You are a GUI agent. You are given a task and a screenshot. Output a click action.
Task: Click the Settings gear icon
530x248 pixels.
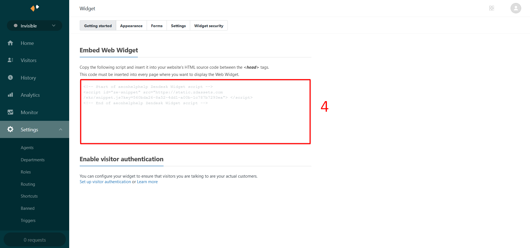click(10, 129)
